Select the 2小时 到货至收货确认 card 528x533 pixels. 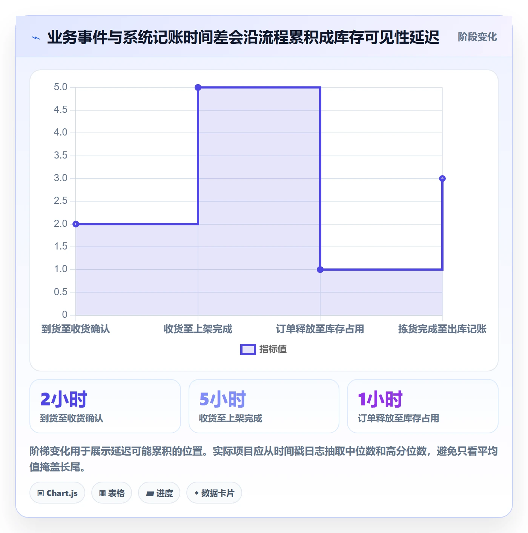click(105, 406)
